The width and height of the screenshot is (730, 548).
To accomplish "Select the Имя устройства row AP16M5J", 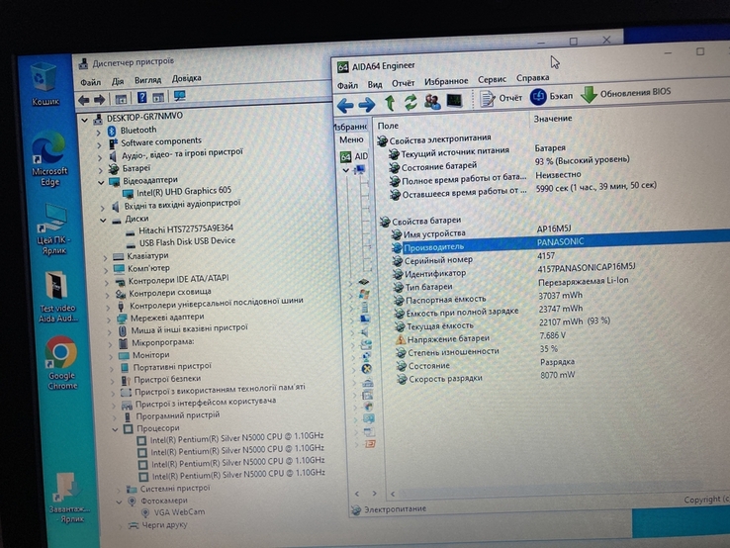I will (480, 231).
